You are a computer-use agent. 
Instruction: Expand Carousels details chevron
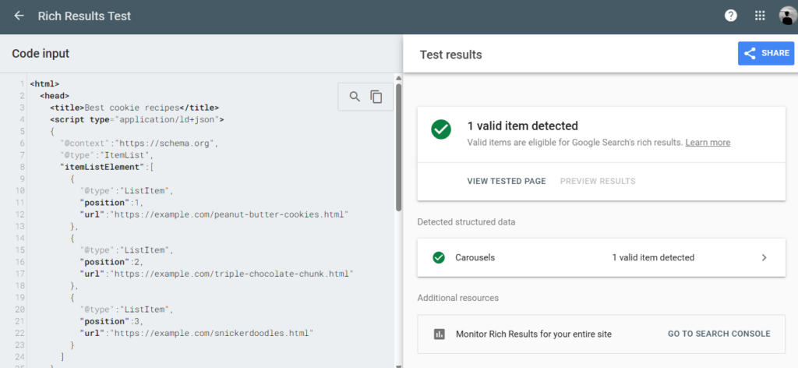764,257
